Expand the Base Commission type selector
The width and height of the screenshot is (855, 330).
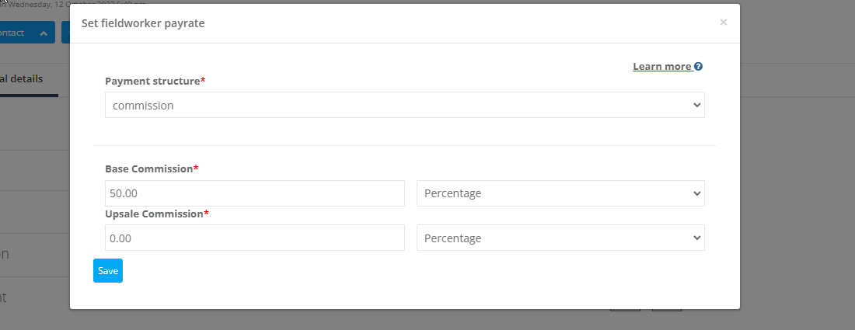click(560, 193)
